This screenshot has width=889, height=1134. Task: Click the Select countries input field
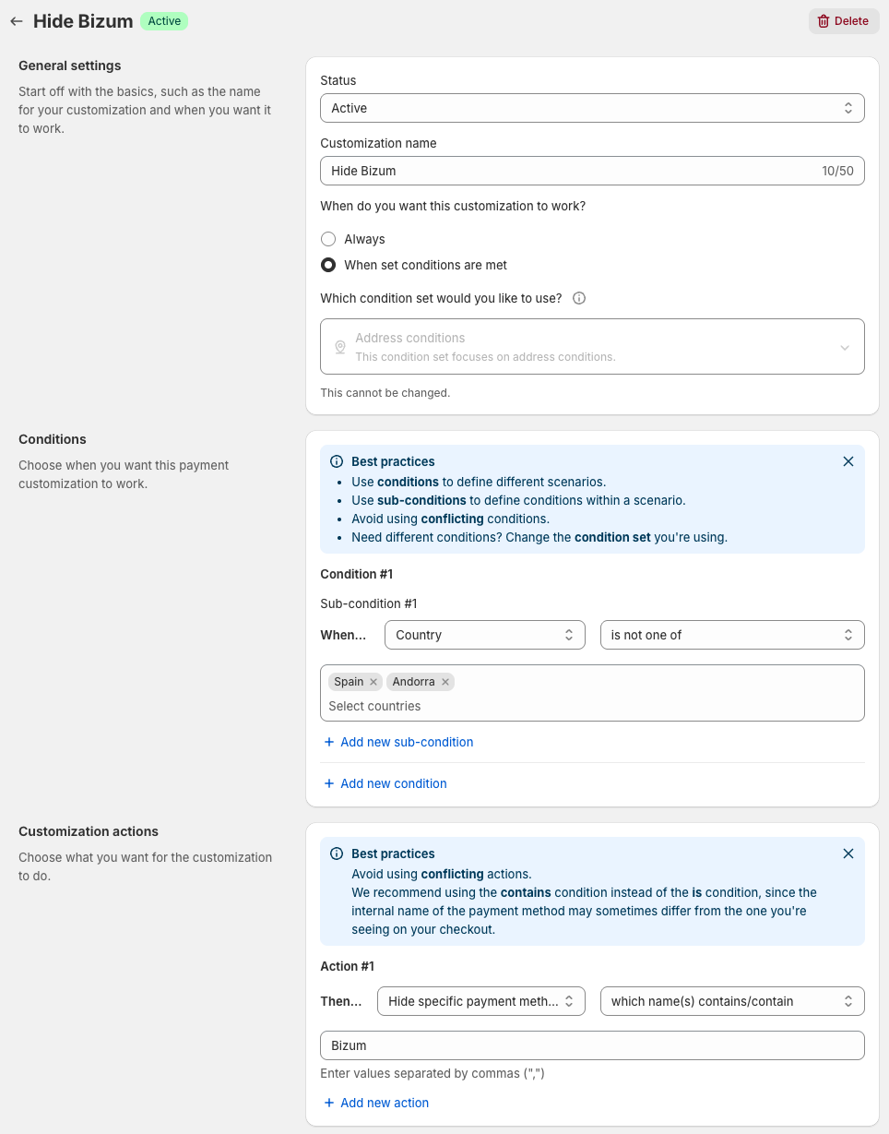[590, 706]
